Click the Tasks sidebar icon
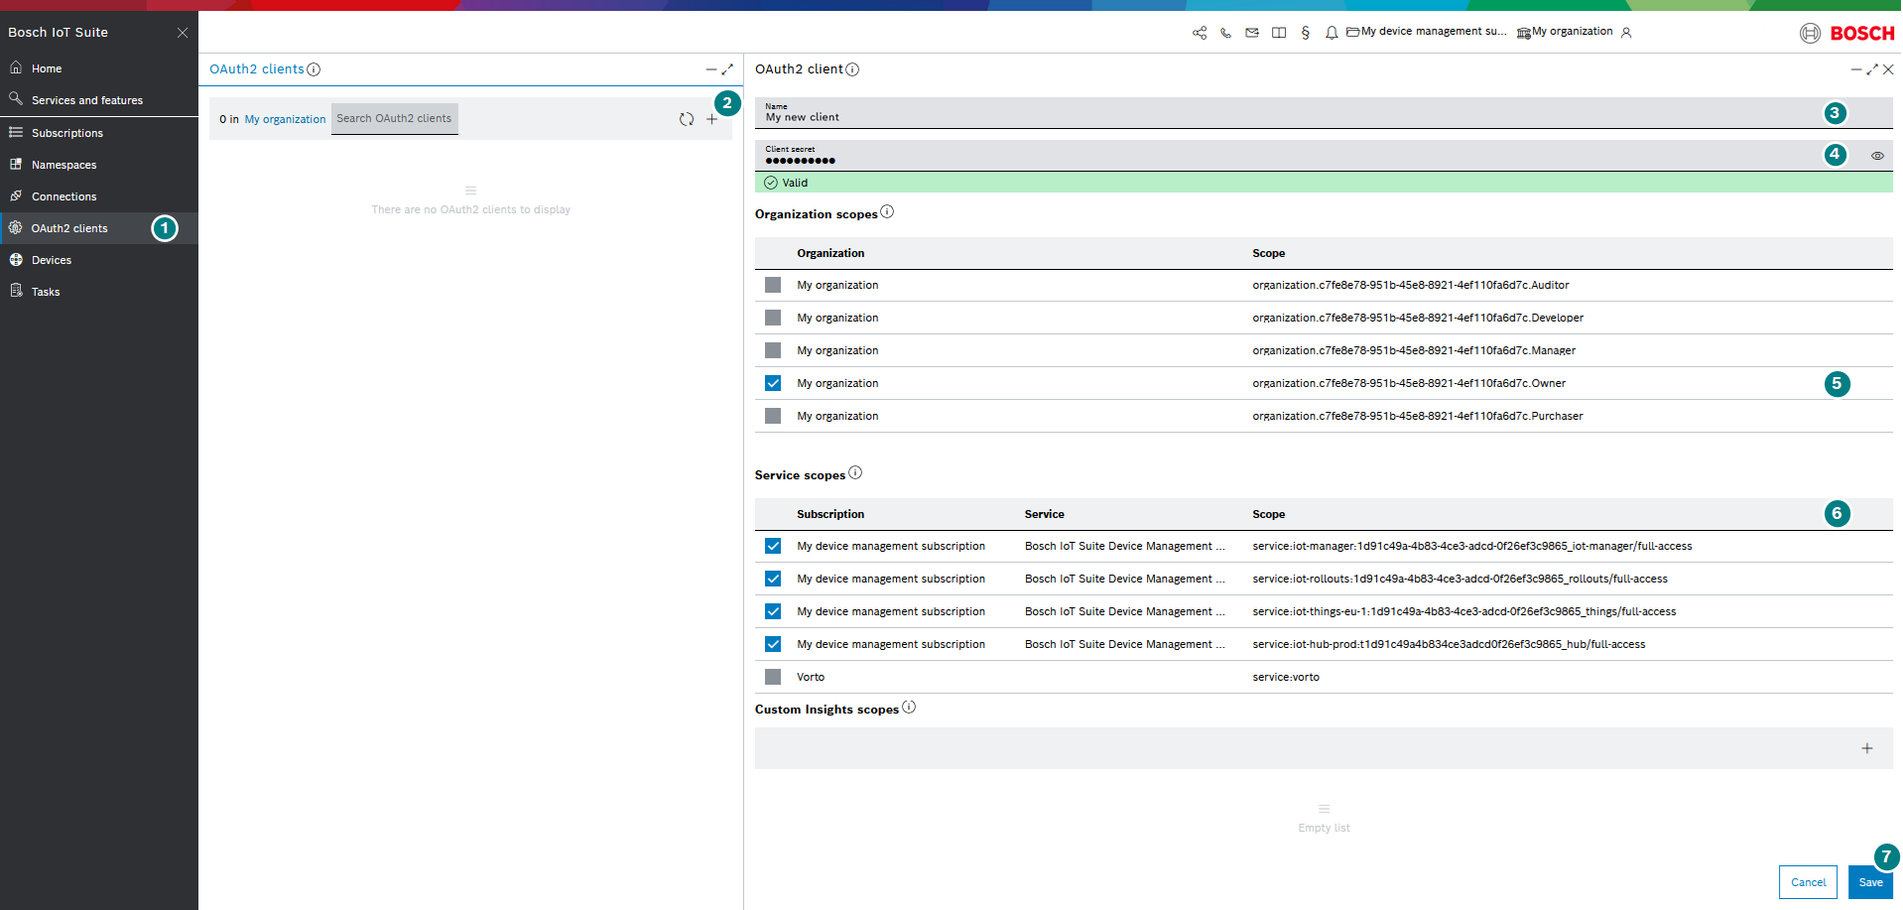1903x910 pixels. pyautogui.click(x=16, y=291)
